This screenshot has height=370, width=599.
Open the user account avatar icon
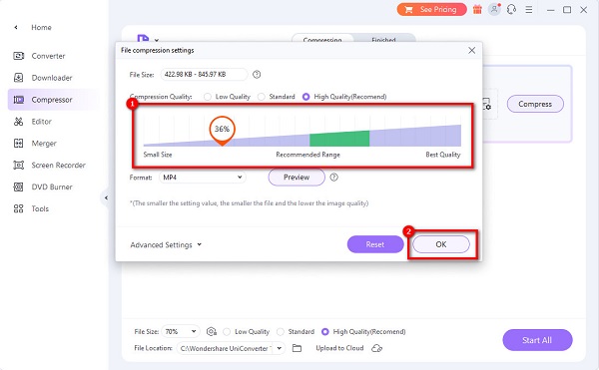494,9
